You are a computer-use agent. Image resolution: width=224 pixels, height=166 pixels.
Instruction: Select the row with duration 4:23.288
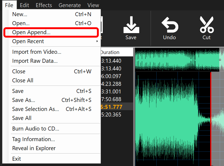click(117, 84)
